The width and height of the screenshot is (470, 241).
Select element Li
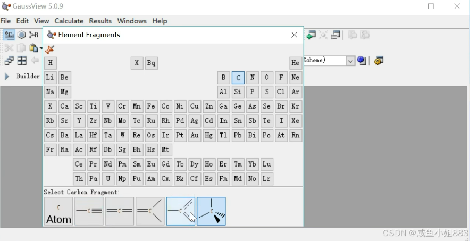point(51,78)
